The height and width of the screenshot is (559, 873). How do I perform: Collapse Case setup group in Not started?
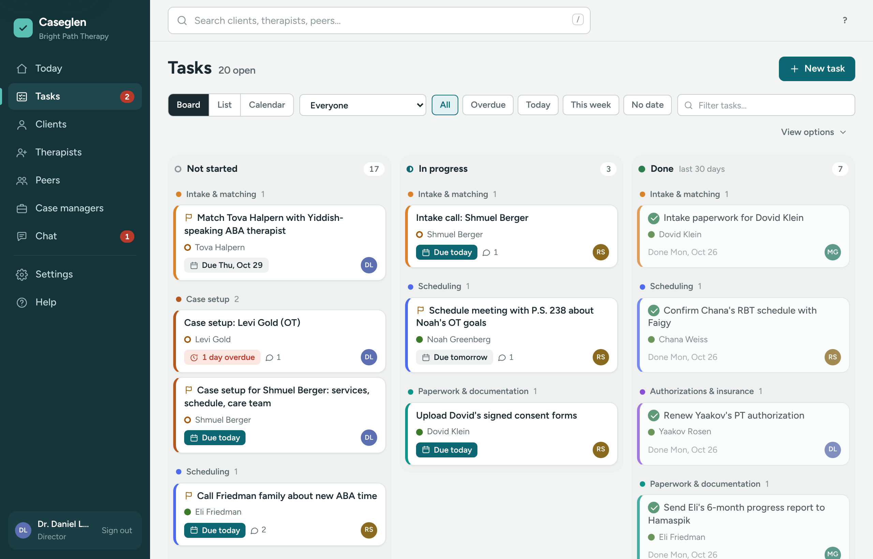pyautogui.click(x=207, y=299)
